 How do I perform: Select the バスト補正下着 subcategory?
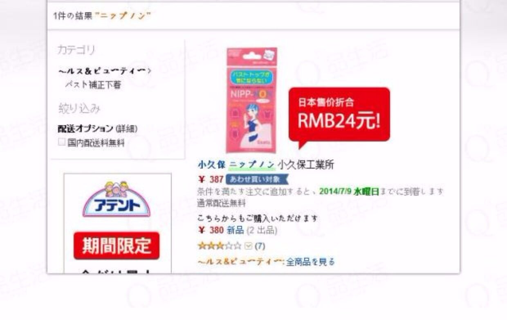93,85
